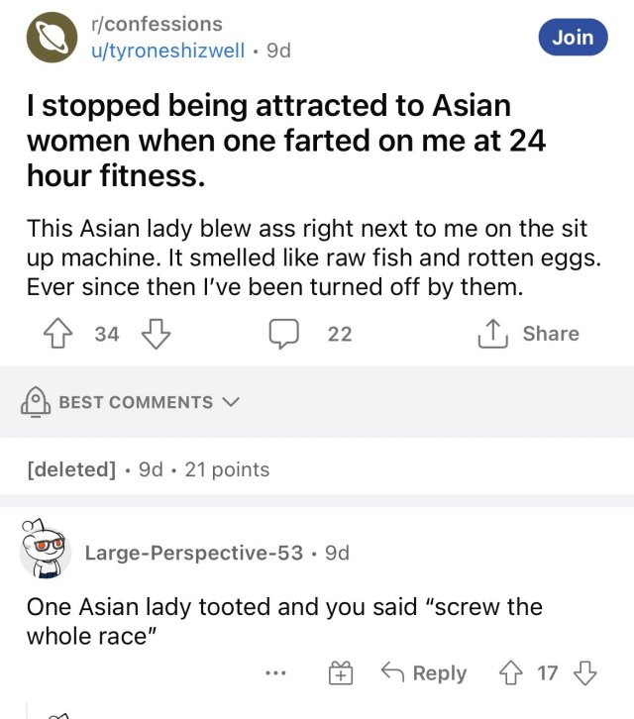Image resolution: width=634 pixels, height=719 pixels.
Task: Open the post comments bubble icon
Action: (285, 334)
